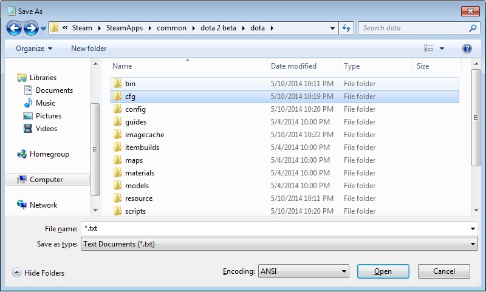Select the materials folder icon
Image resolution: width=486 pixels, height=292 pixels.
(x=117, y=172)
